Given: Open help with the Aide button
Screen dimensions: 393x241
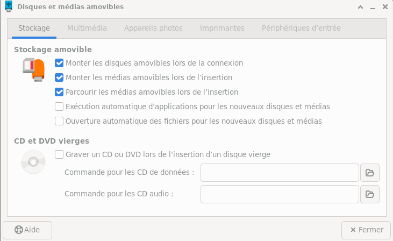Looking at the screenshot, I should [x=27, y=230].
